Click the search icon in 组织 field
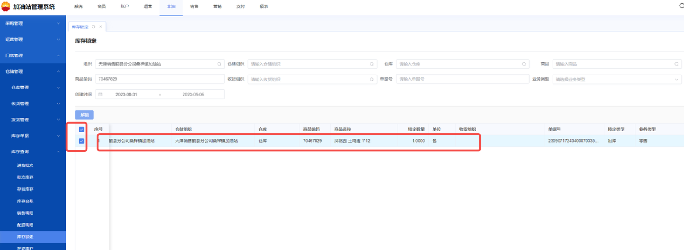 tap(219, 64)
